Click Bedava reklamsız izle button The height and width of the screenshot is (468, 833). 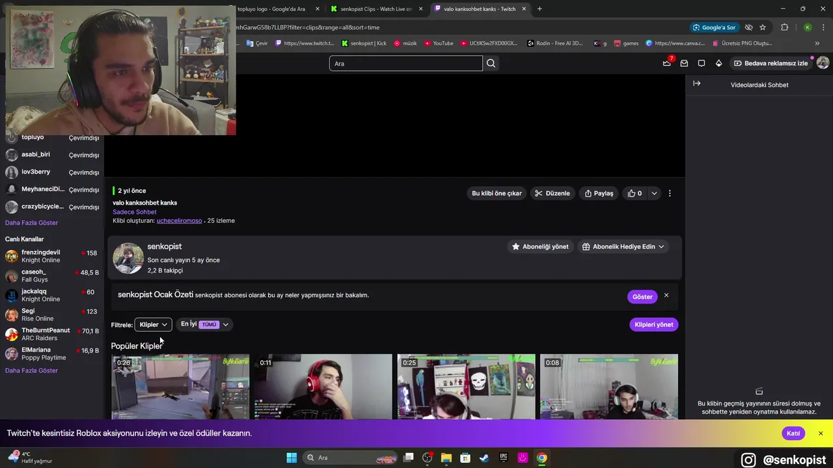[771, 63]
